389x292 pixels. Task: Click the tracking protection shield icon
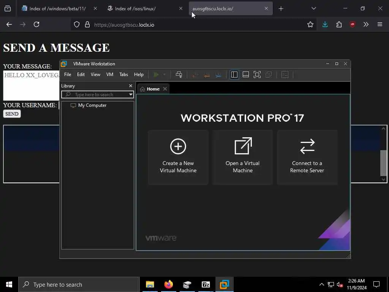click(77, 24)
